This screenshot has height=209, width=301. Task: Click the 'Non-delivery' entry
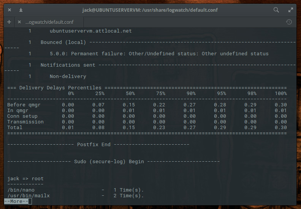point(68,76)
